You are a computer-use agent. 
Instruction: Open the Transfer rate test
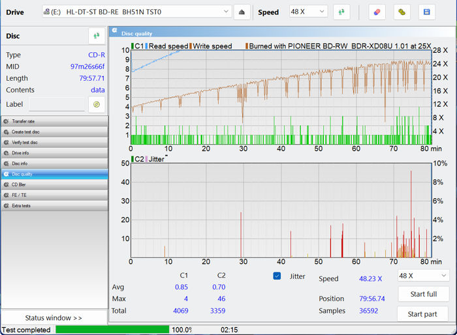[x=54, y=121]
